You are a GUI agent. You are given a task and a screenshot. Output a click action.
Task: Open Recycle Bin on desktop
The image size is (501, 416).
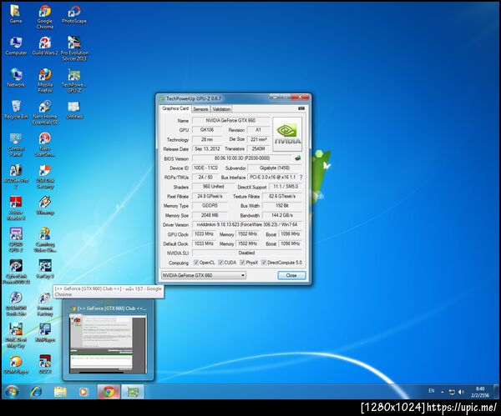coord(16,109)
